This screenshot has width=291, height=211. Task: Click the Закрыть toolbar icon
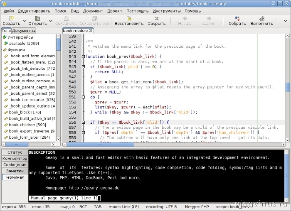pyautogui.click(x=157, y=19)
